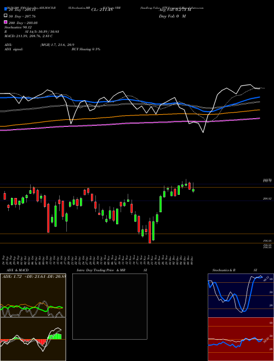Click the 208.92 price axis label
274x361 pixels.
click(x=267, y=199)
